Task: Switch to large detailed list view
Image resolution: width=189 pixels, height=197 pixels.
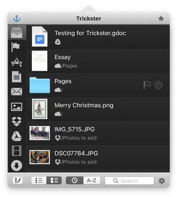Action: [54, 181]
